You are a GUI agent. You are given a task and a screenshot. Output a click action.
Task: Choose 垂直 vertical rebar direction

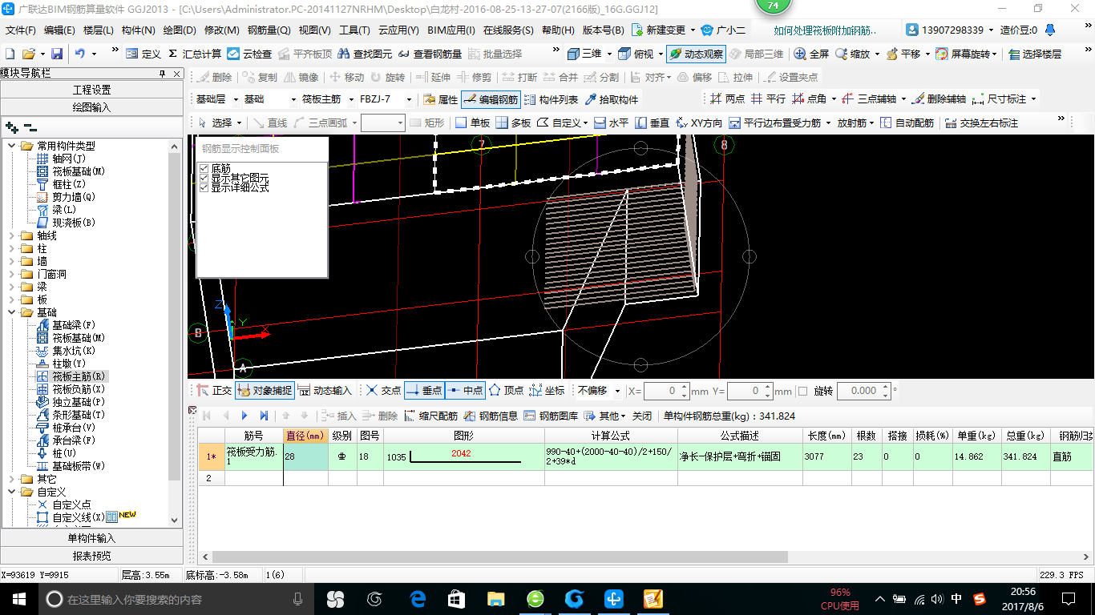[652, 123]
